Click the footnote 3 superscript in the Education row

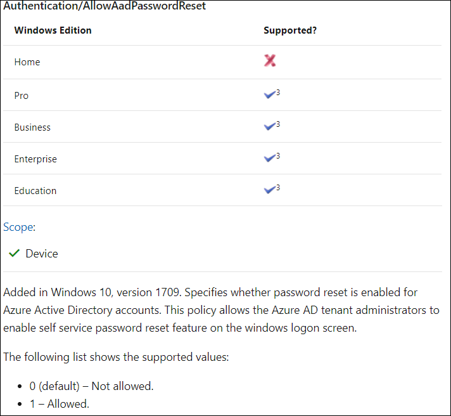pyautogui.click(x=278, y=188)
